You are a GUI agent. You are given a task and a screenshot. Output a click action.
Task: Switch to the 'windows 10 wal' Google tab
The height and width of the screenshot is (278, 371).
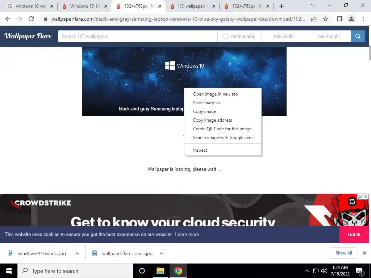[x=30, y=6]
